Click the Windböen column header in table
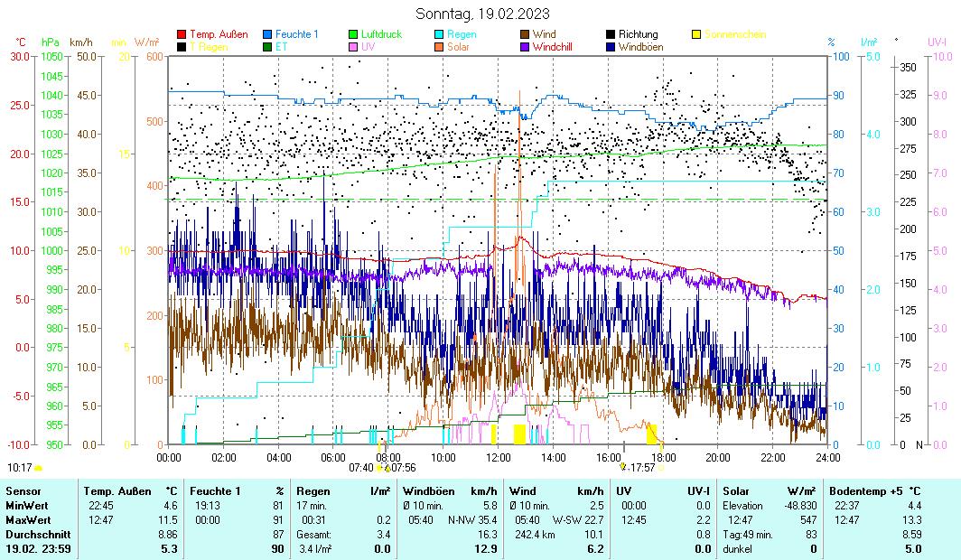 (x=427, y=490)
